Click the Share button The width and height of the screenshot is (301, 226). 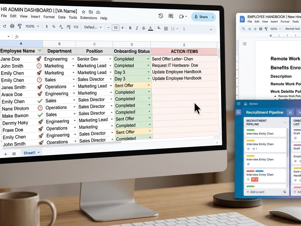coord(201,17)
